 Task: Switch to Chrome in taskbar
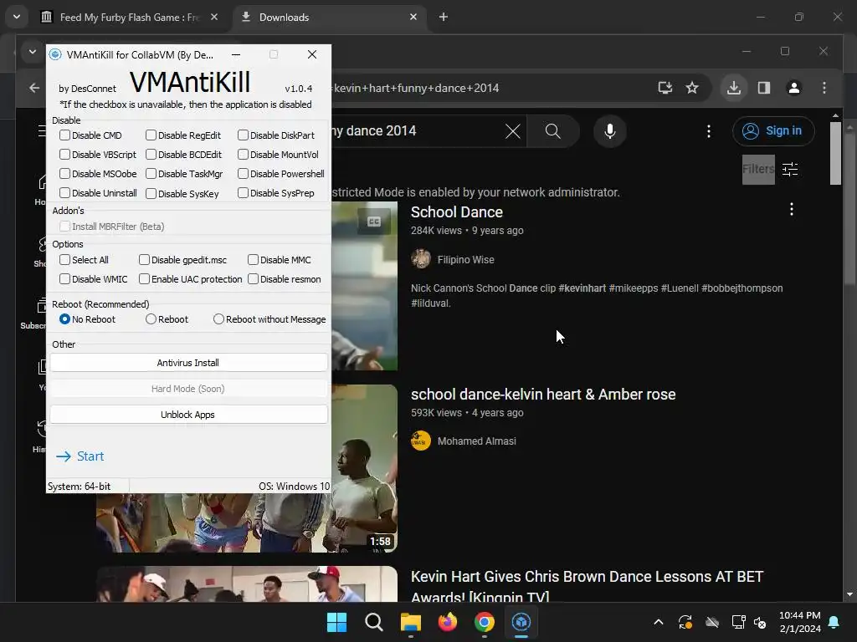pos(485,622)
